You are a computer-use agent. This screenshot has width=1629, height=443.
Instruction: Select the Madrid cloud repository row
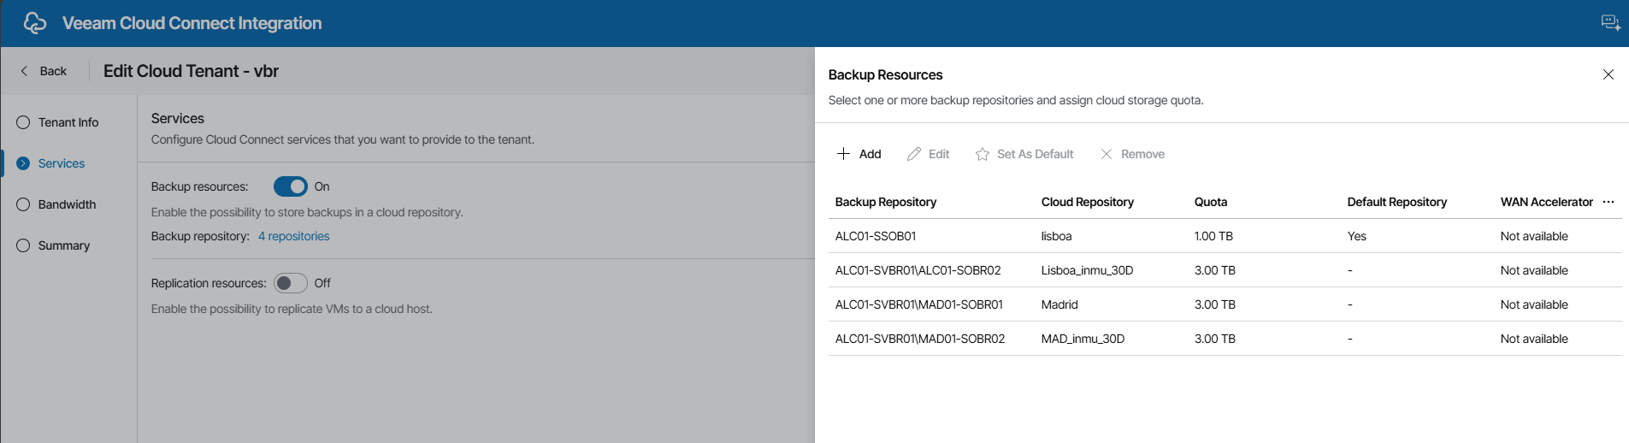[x=1059, y=304]
